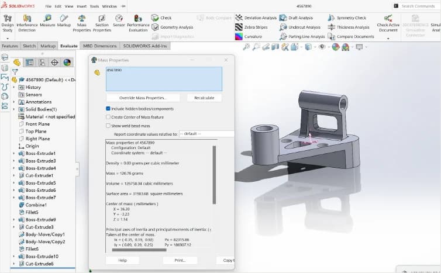Open the Markup tool
The width and height of the screenshot is (441, 273).
64,21
